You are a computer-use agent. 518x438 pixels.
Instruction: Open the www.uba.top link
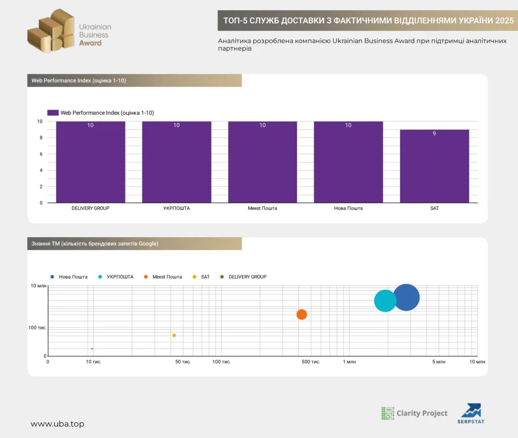(58, 424)
